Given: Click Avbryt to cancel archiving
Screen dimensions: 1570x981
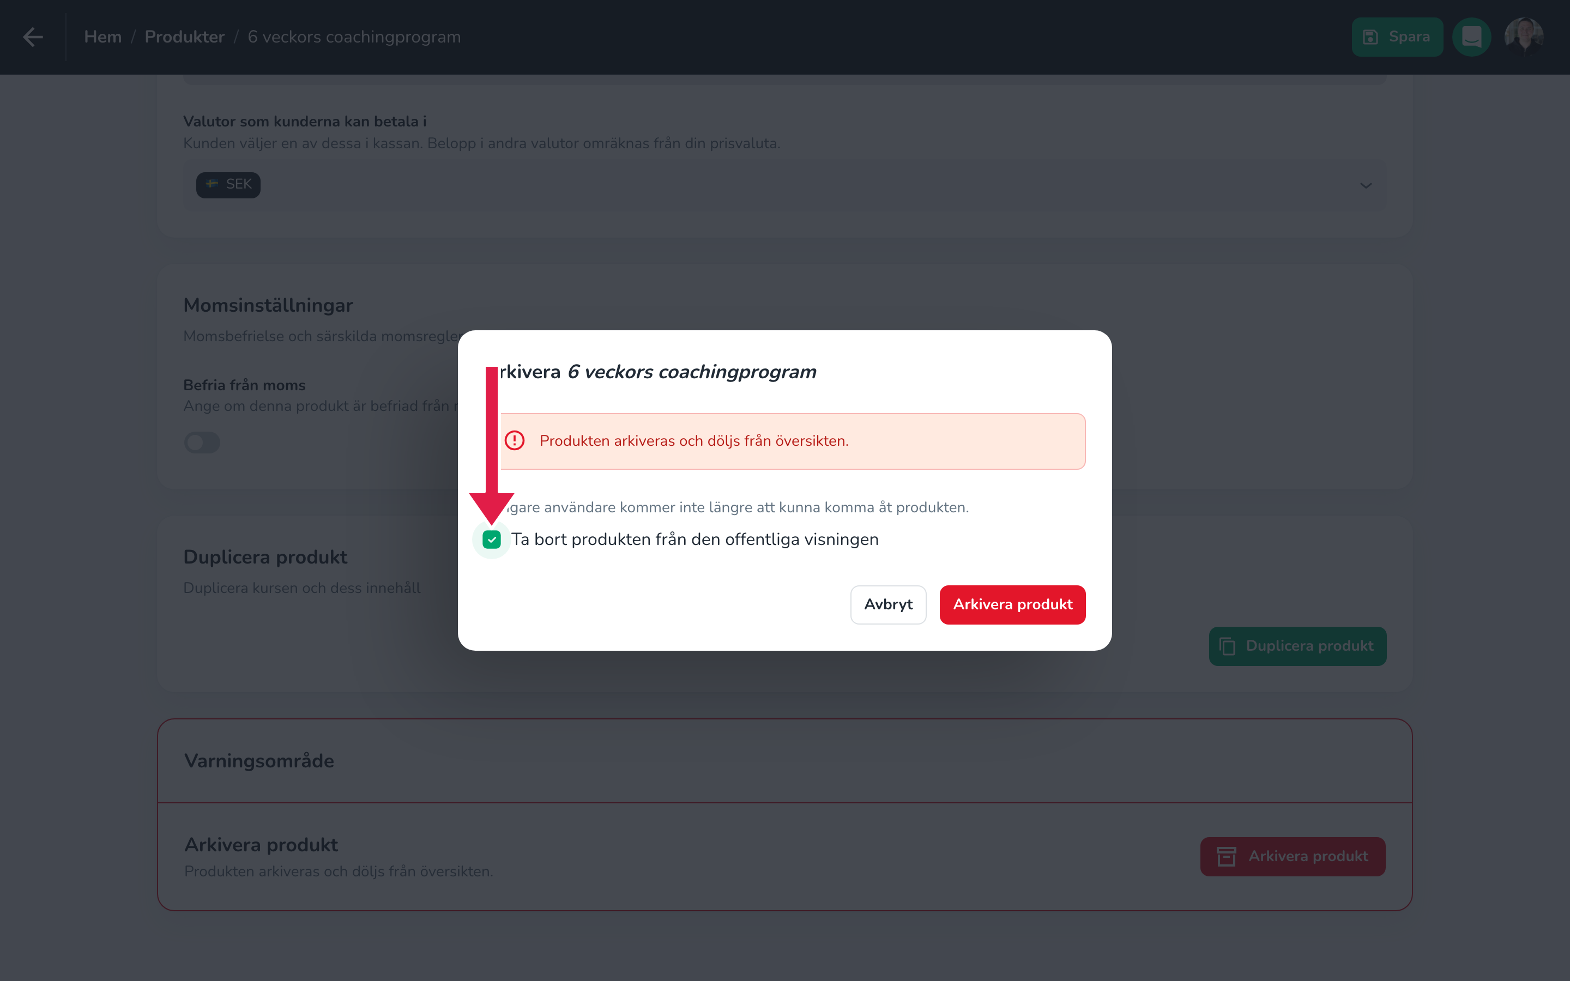Looking at the screenshot, I should click(888, 605).
